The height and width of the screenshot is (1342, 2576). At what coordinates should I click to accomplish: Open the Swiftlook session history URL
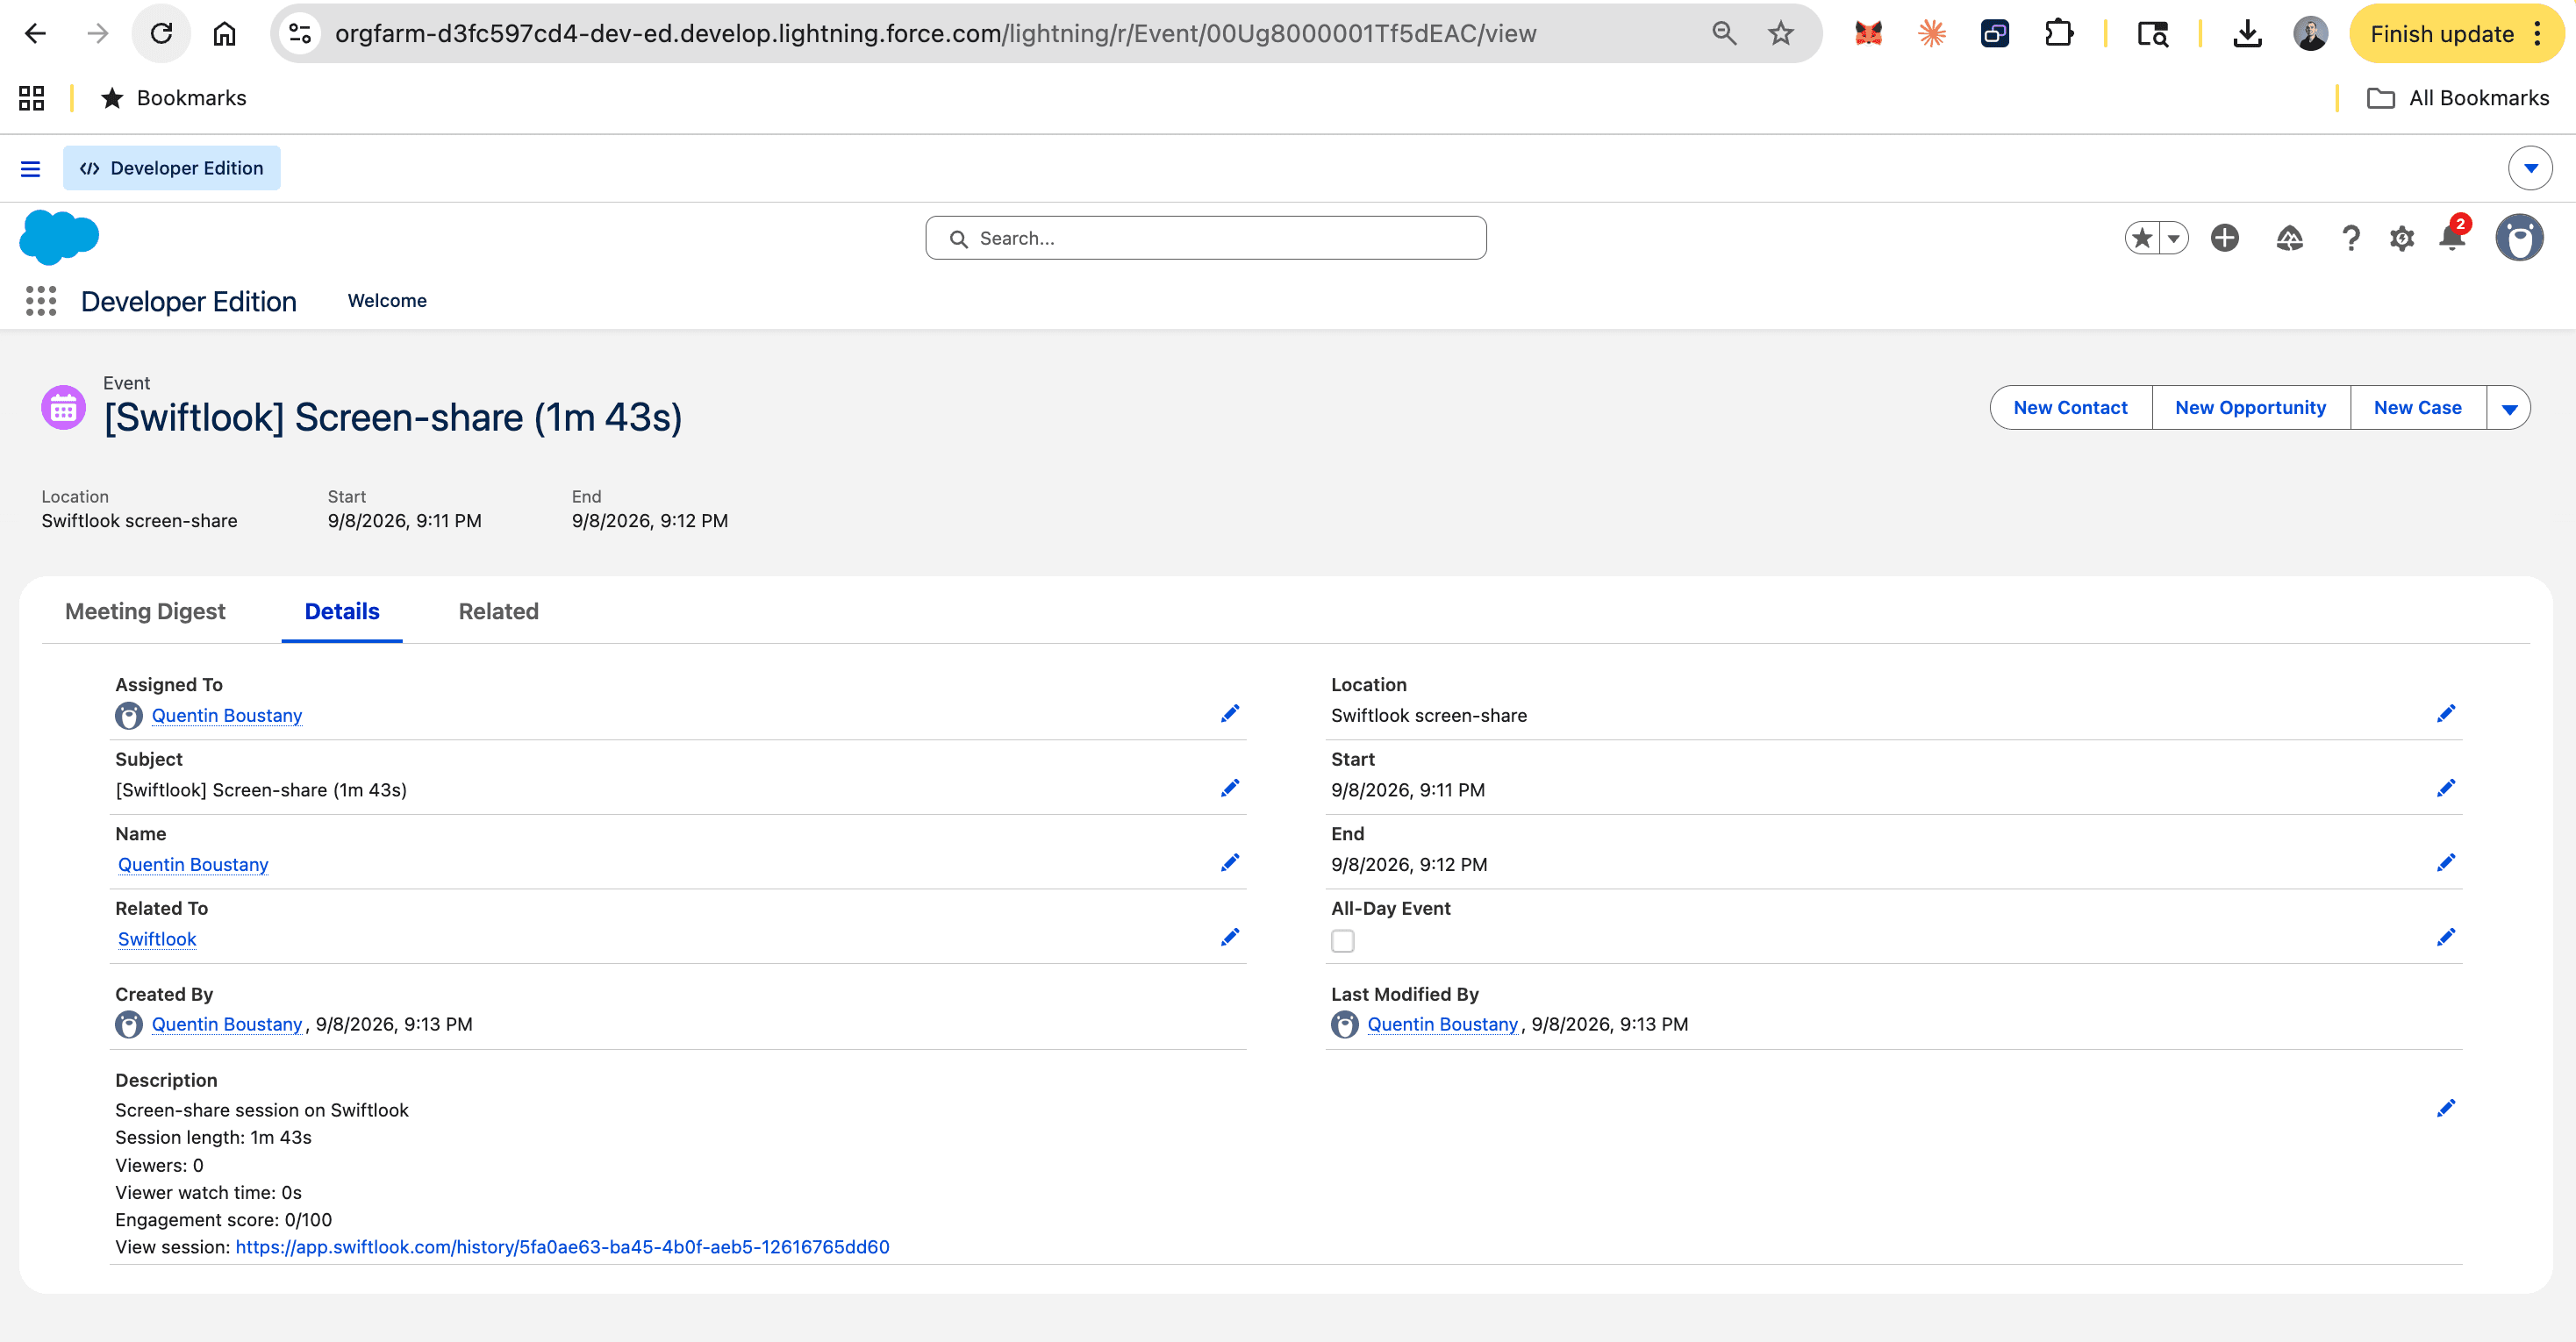[562, 1247]
